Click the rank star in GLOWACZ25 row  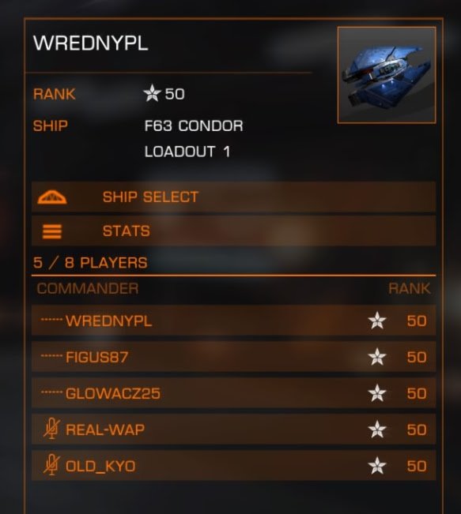tap(377, 393)
